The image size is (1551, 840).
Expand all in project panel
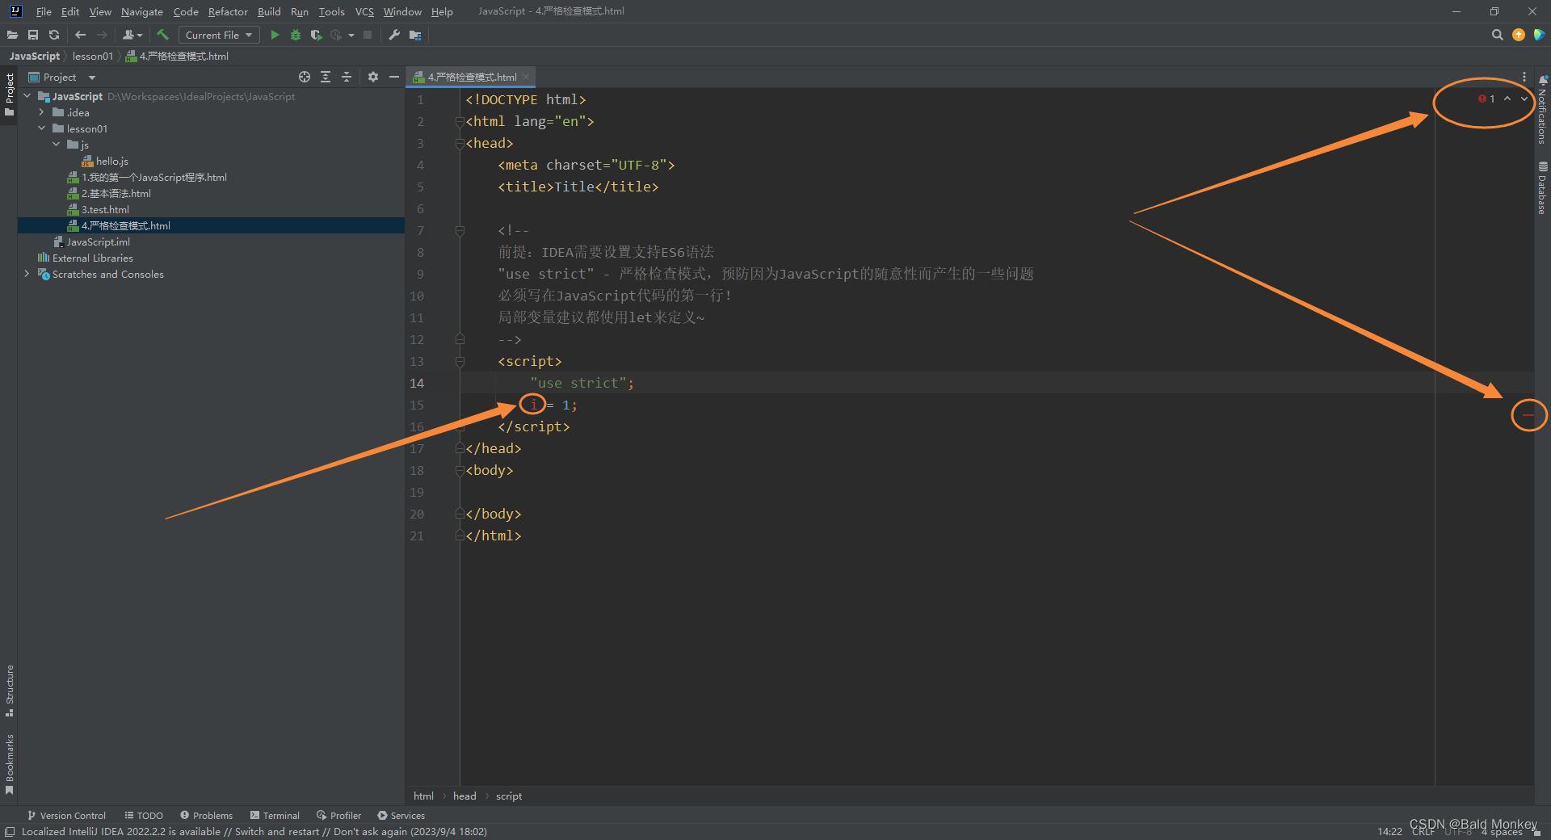(326, 77)
